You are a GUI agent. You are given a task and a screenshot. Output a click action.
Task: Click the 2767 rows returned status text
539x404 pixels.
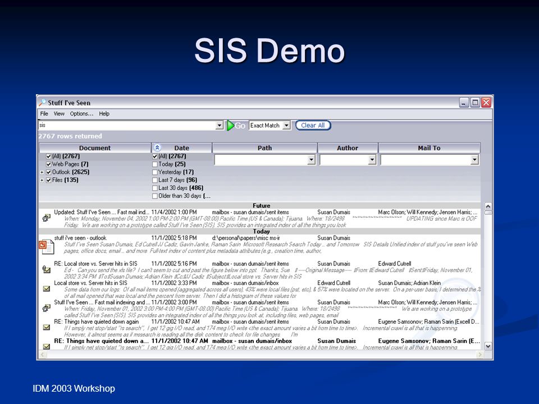(x=70, y=136)
